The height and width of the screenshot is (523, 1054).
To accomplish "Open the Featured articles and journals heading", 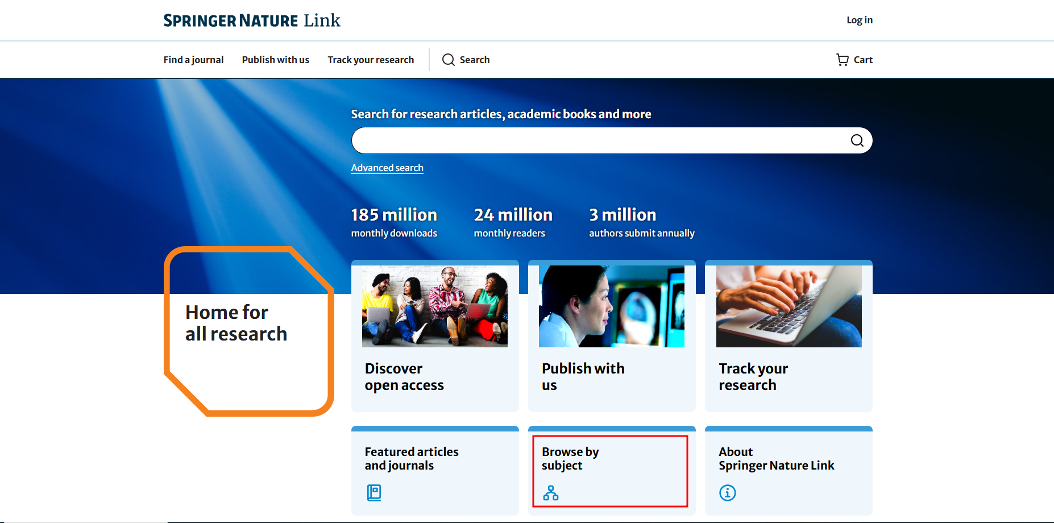I will (x=412, y=458).
